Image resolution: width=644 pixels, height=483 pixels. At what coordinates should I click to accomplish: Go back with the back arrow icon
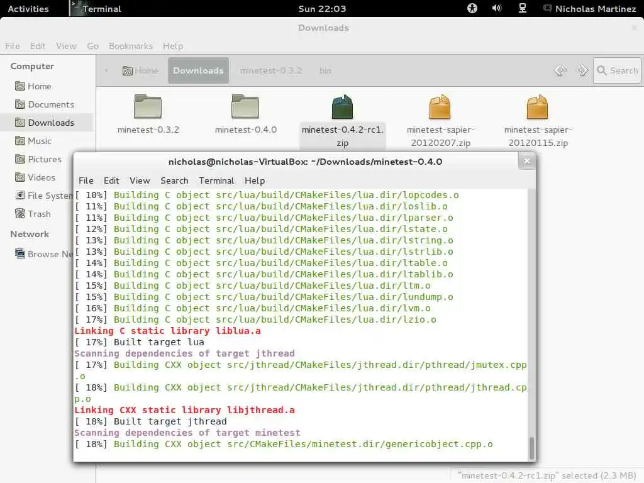560,70
